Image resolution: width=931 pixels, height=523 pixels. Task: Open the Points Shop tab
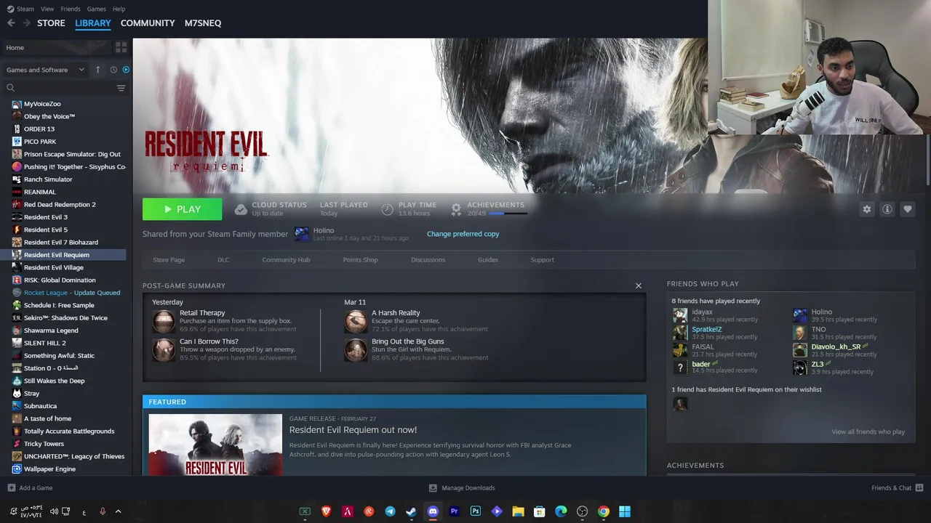[360, 260]
